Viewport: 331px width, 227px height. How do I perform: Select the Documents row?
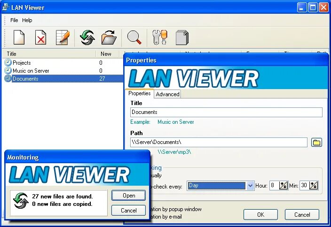[63, 78]
